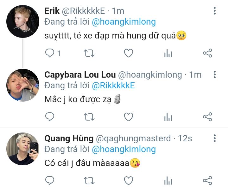Open more options for Capybara Lou Lou's tweet
Viewport: 228px width, 189px height.
pos(215,74)
